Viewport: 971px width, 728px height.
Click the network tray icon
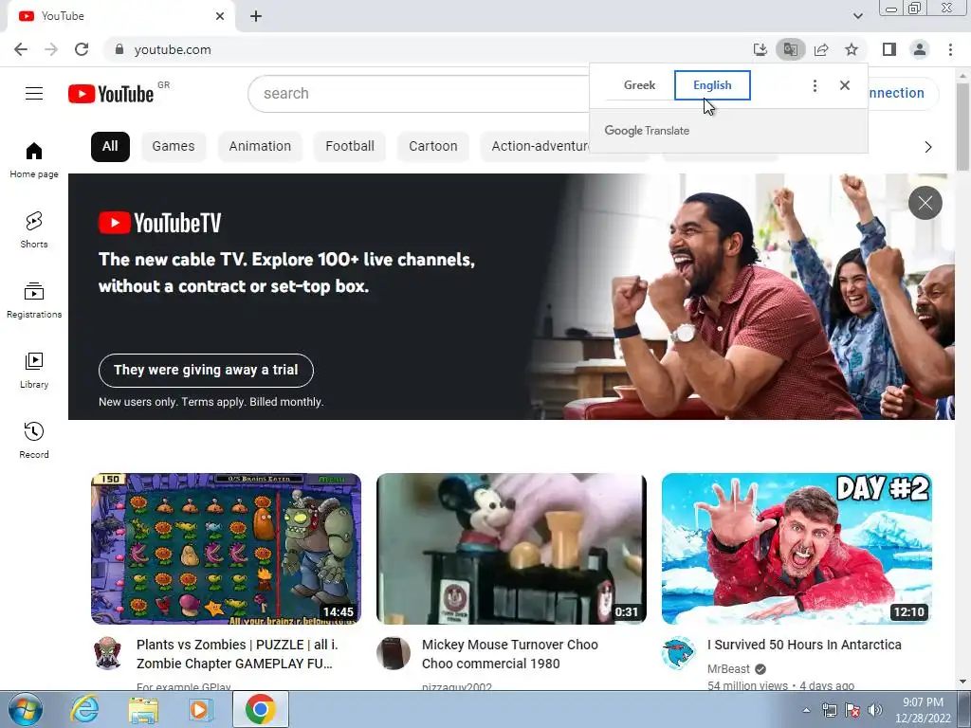coord(829,710)
